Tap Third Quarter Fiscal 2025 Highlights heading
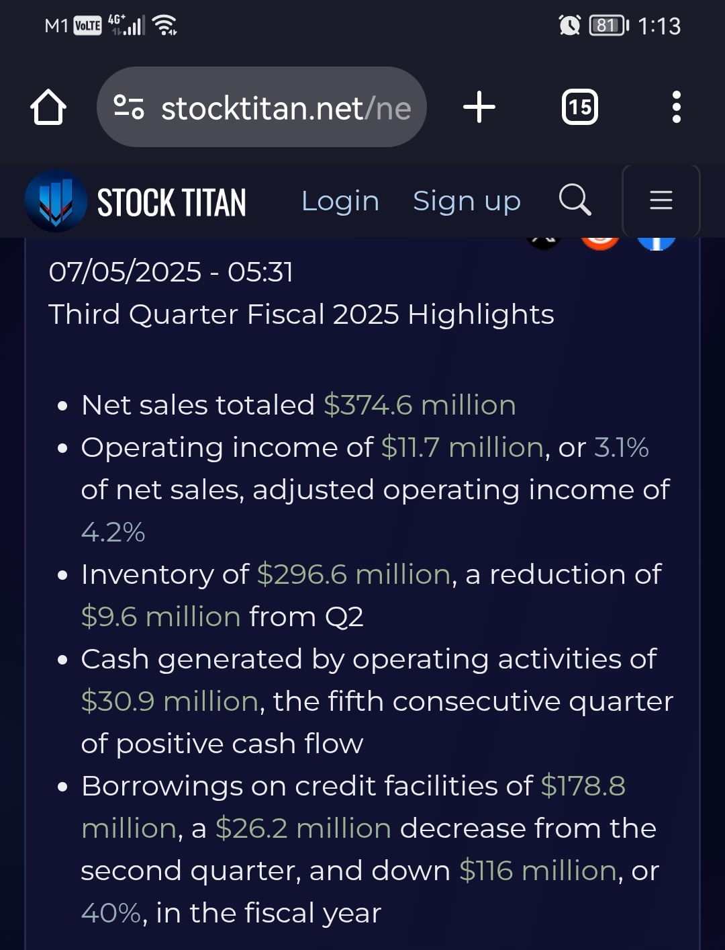This screenshot has width=725, height=950. [301, 314]
